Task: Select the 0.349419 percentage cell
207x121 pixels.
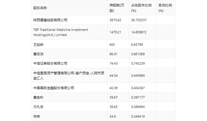Action: click(138, 116)
